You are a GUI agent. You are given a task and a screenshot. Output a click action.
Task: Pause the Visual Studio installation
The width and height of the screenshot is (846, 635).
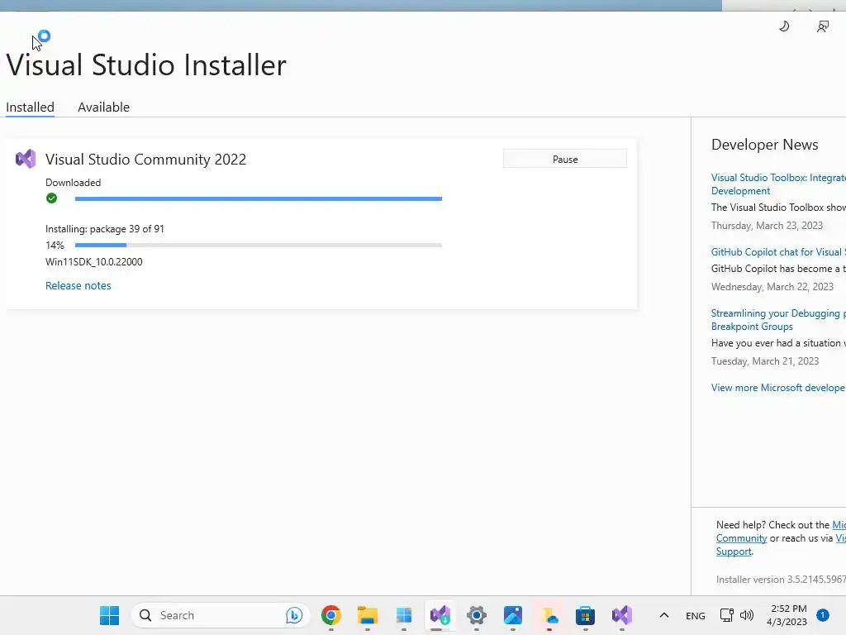pos(565,160)
